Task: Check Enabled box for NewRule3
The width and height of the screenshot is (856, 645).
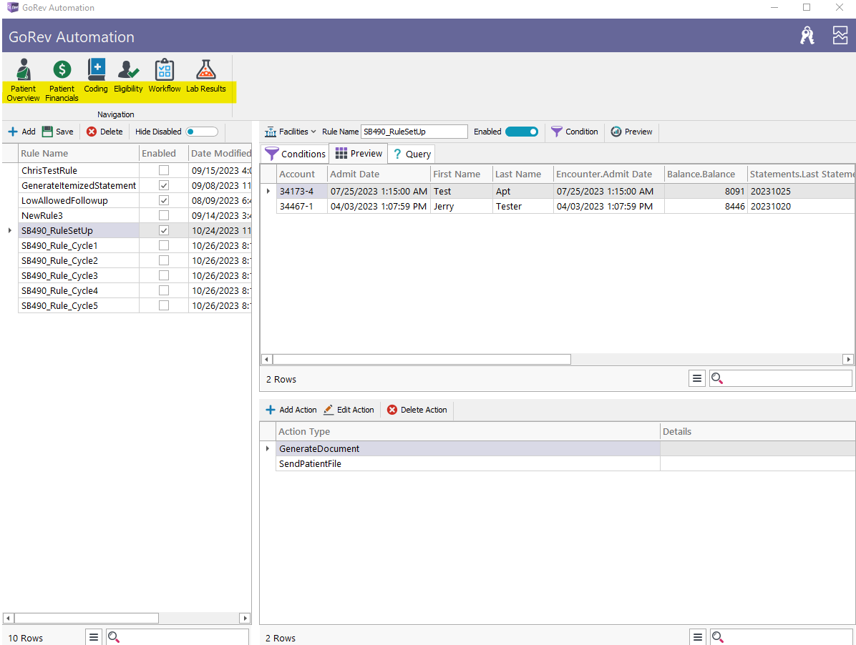Action: [164, 215]
